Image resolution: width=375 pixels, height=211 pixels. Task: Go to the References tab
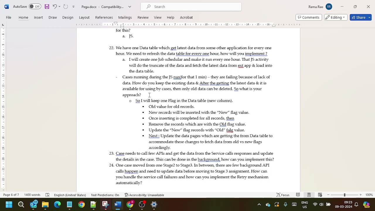click(x=104, y=17)
